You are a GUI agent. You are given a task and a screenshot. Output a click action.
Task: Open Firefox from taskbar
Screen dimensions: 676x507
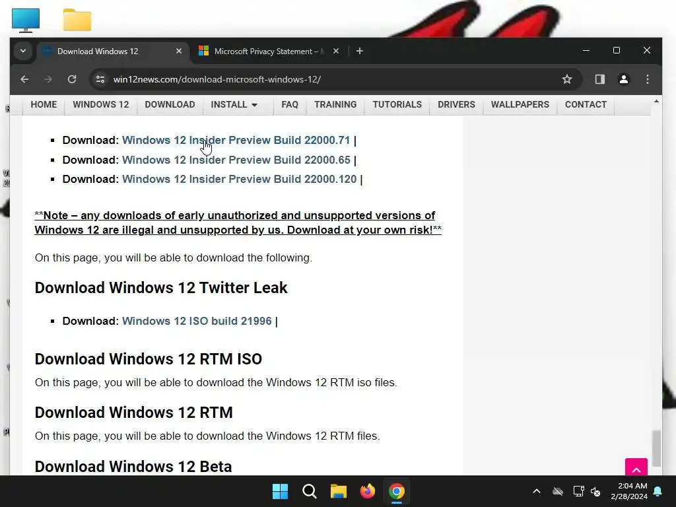[367, 491]
